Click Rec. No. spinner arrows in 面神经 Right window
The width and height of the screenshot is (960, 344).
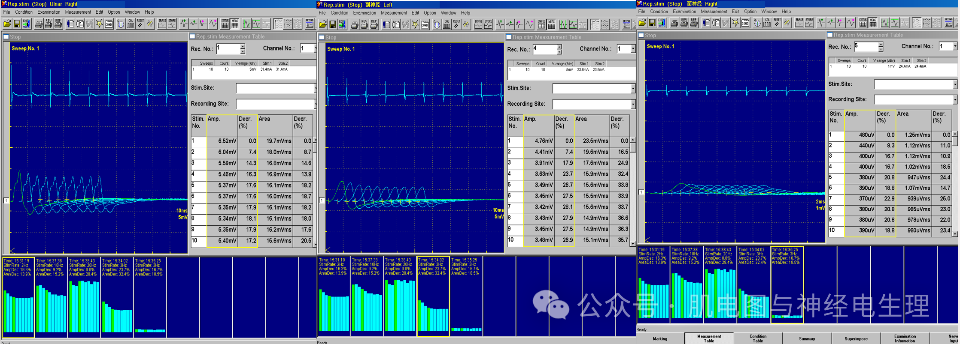coord(881,47)
